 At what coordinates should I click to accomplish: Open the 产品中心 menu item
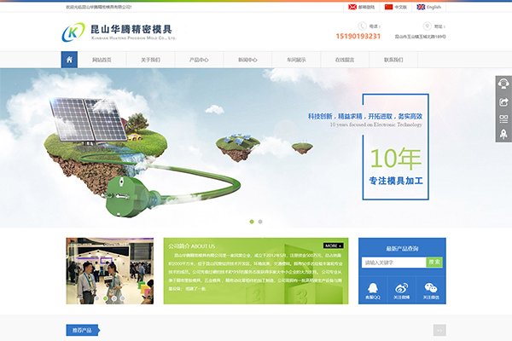tap(199, 61)
